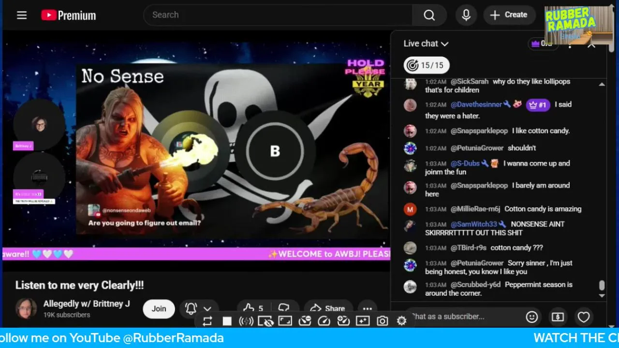This screenshot has height=348, width=619.
Task: Click @Scrubbed-y6d peppermint season message
Action: 499,289
